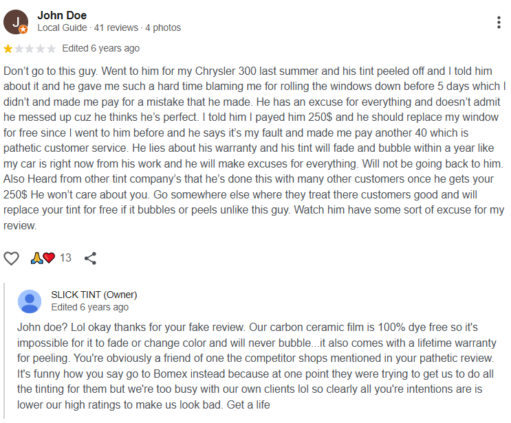Viewport: 511px width, 423px height.
Task: Click Local Guide 41 reviews 4 photos
Action: click(x=109, y=27)
